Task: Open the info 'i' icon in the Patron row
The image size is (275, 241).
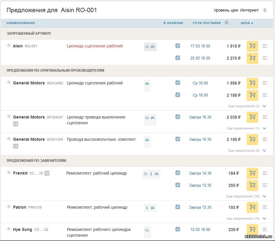Action: click(x=147, y=208)
